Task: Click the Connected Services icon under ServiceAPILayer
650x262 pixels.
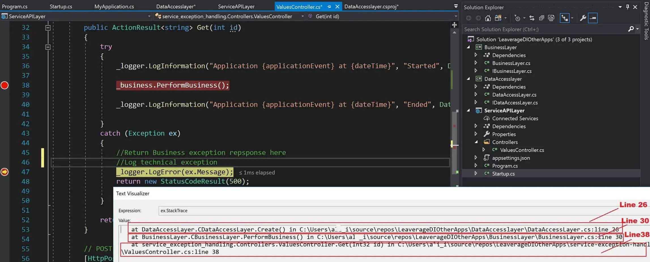Action: pos(486,119)
